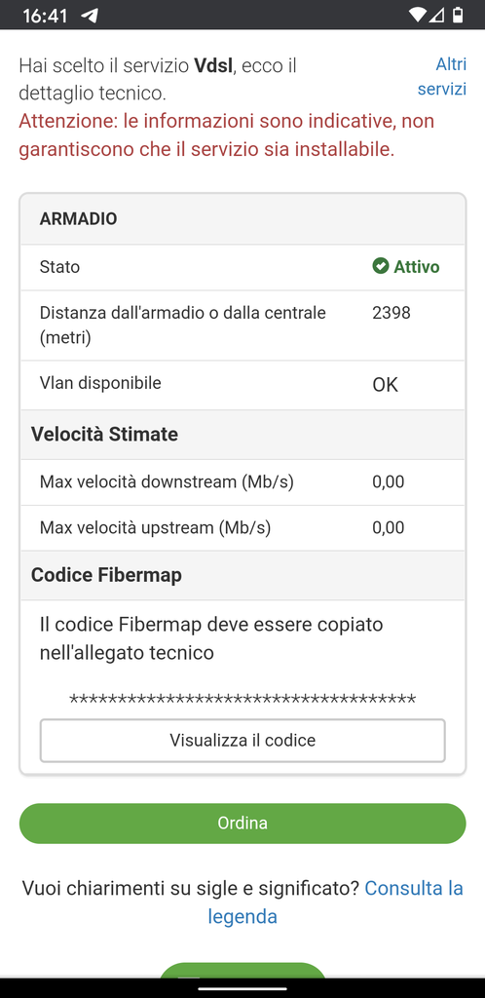Click the Velocità Stimate section header

pyautogui.click(x=242, y=435)
